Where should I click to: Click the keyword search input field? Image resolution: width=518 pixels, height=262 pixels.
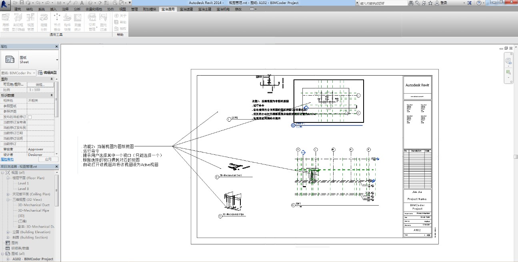coord(380,3)
